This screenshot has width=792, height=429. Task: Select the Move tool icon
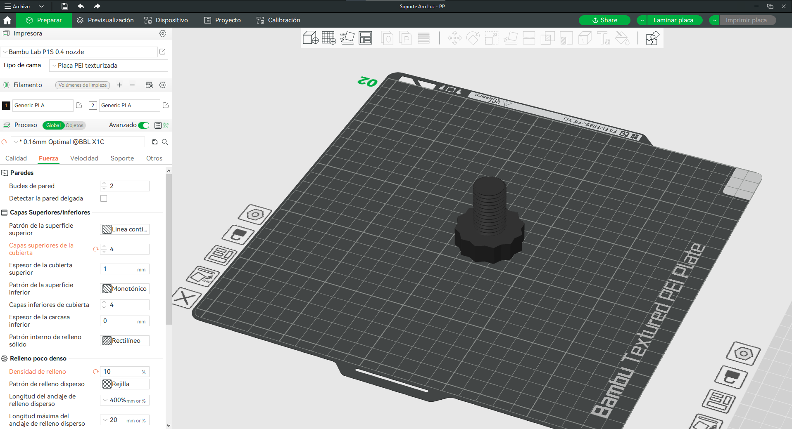pyautogui.click(x=454, y=38)
